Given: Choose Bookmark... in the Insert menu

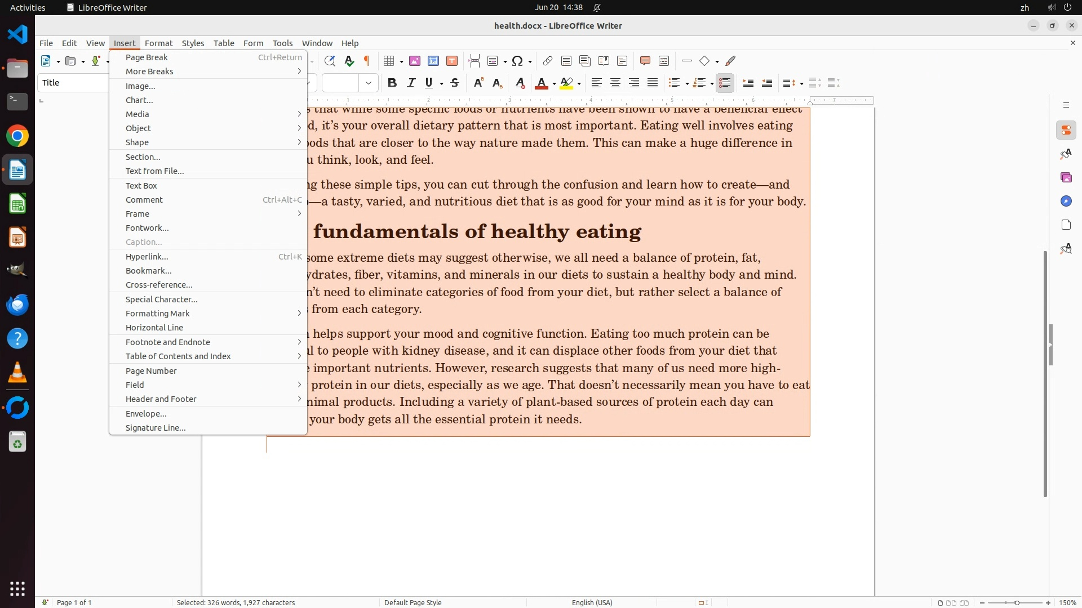Looking at the screenshot, I should pos(148,271).
